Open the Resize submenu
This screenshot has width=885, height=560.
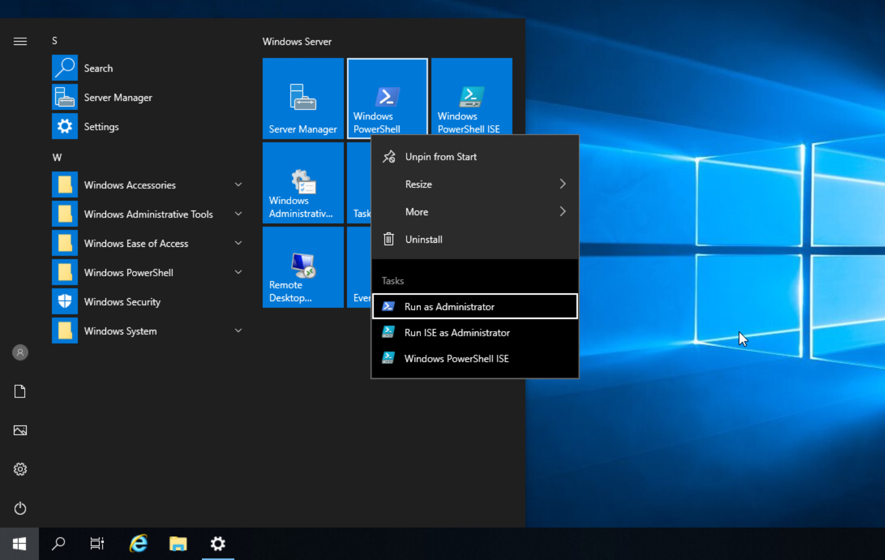(x=475, y=184)
